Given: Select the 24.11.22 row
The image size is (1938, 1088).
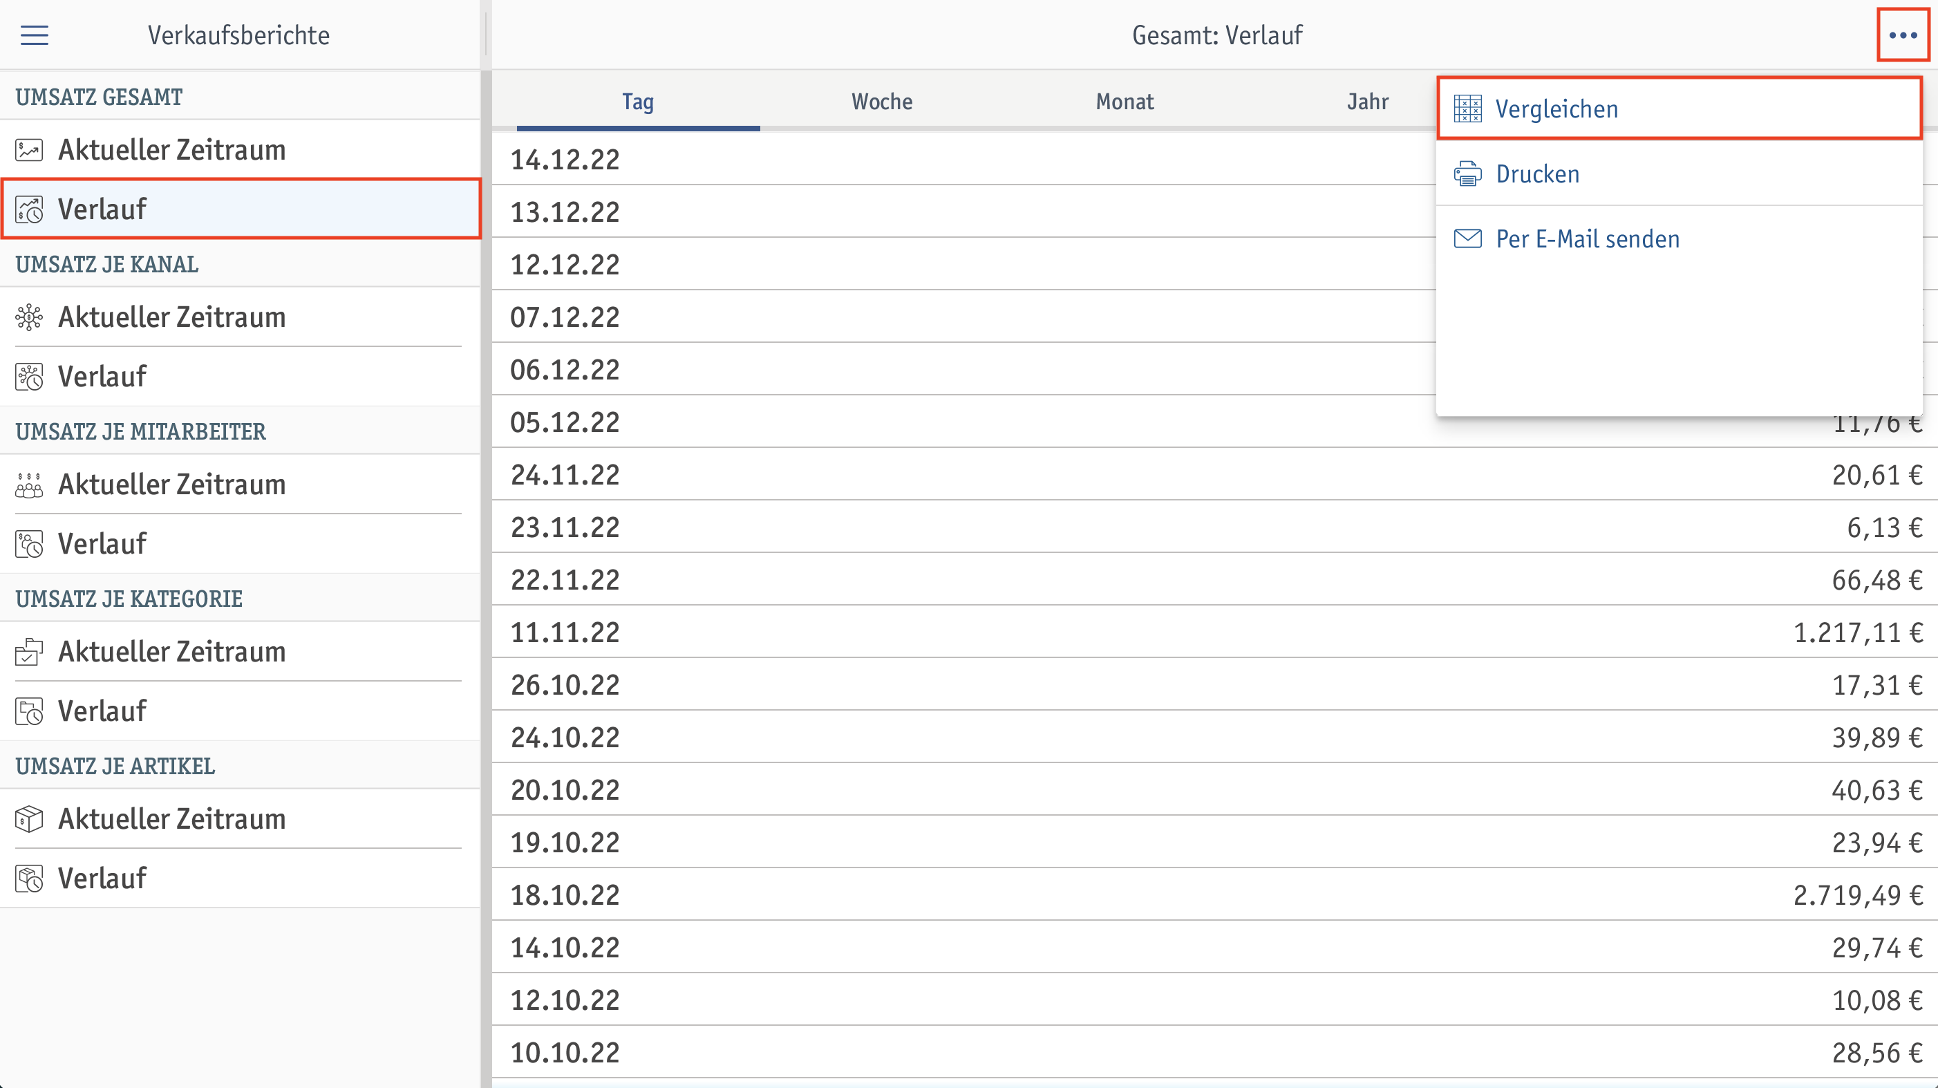Looking at the screenshot, I should point(1214,475).
